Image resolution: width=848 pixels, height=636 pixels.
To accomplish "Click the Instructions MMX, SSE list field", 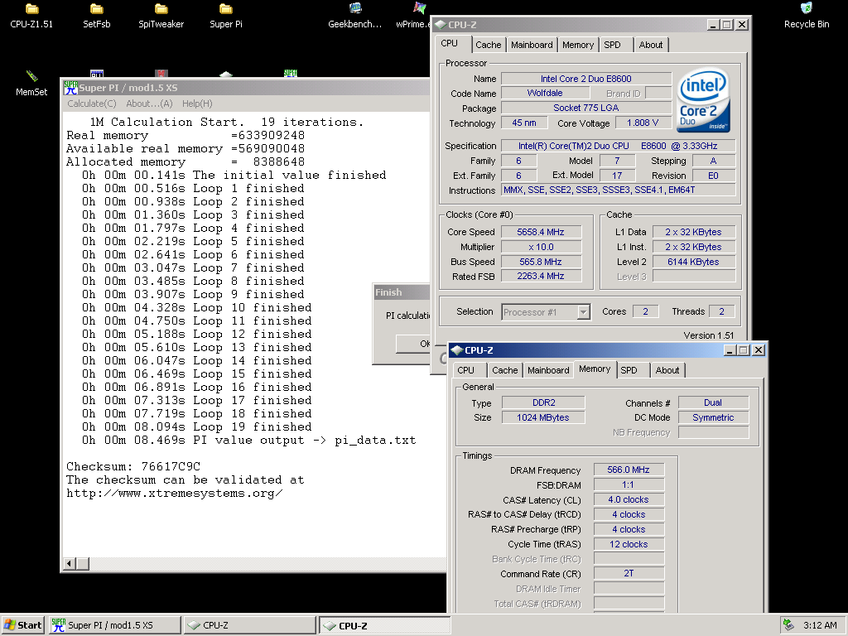I will pos(618,190).
